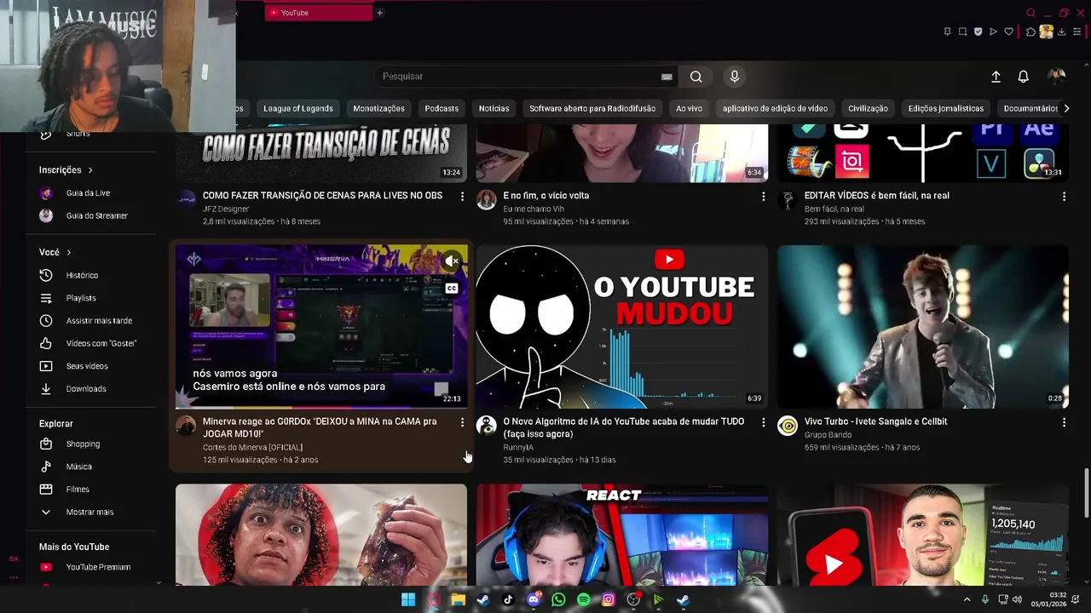Viewport: 1091px width, 613px height.
Task: Open the Grupo Bando channel avatar
Action: (788, 426)
